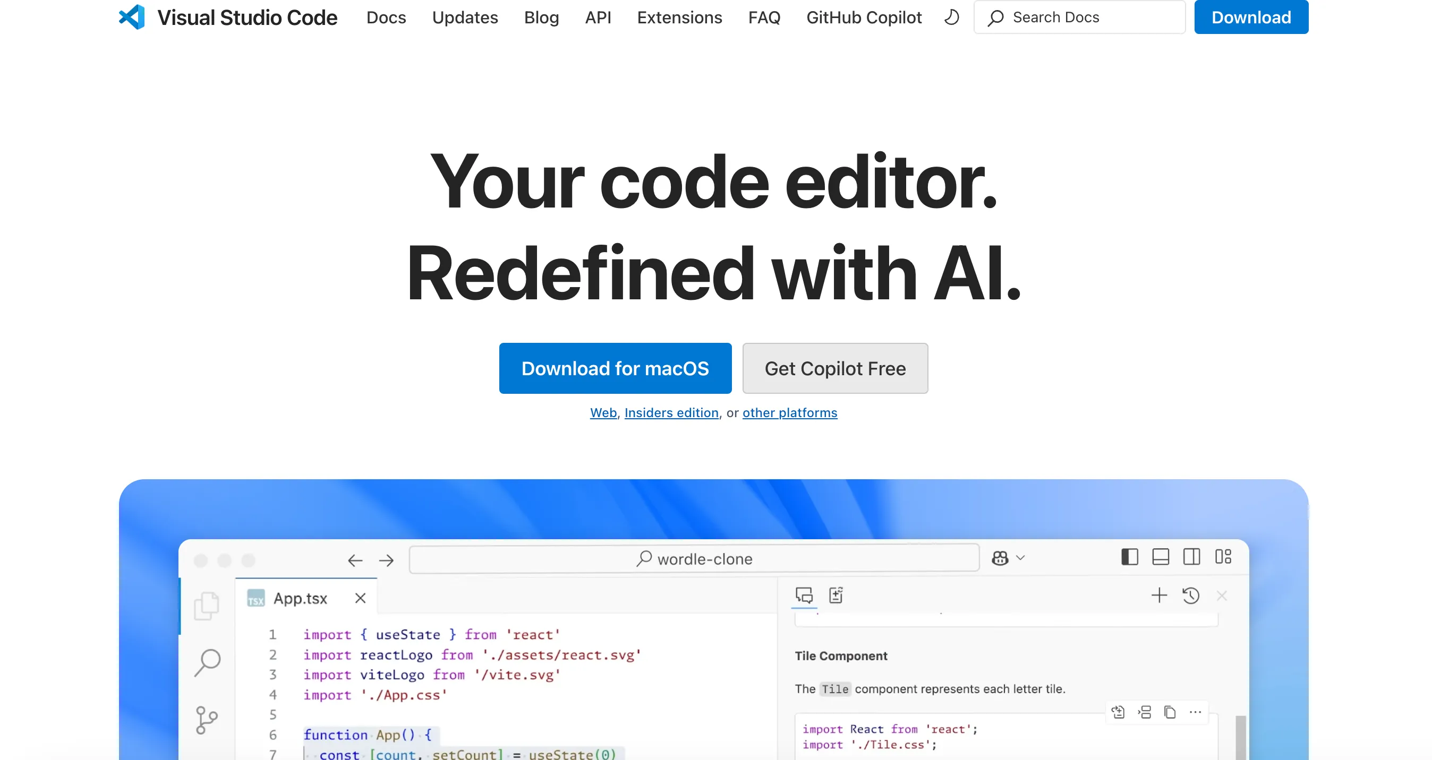Toggle the secondary sidebar layout icon
The width and height of the screenshot is (1432, 760).
(1192, 557)
